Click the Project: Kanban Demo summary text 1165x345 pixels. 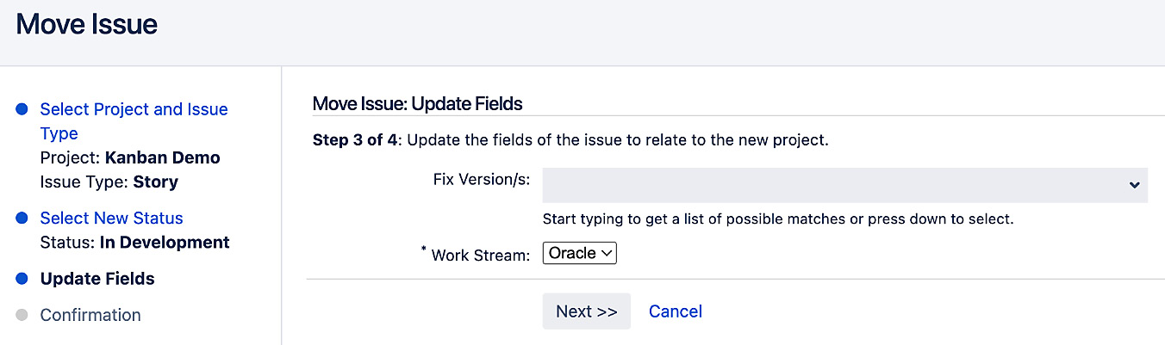pyautogui.click(x=130, y=157)
